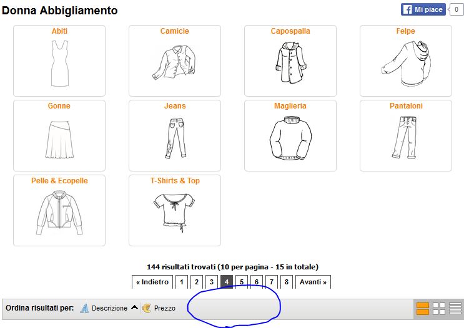
Task: Click the Abiti dress illustration
Action: point(59,64)
